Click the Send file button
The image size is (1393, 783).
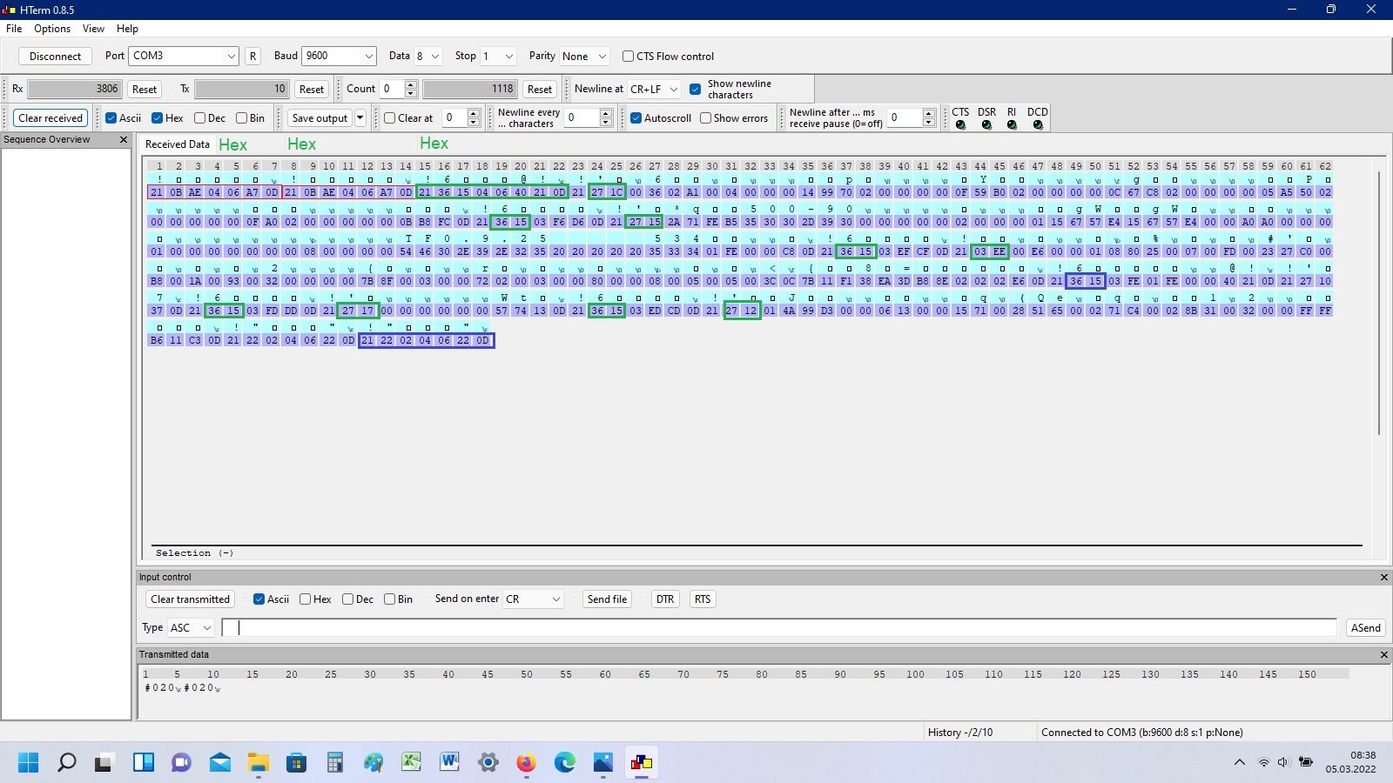(607, 599)
